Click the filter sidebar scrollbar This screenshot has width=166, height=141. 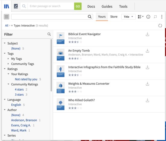pos(51,65)
